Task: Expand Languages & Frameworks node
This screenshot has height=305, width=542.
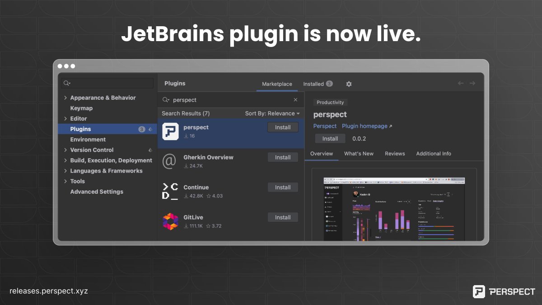Action: click(65, 171)
